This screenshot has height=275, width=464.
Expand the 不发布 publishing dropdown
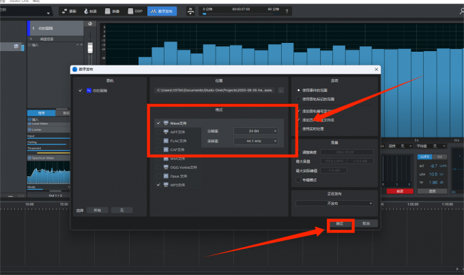pyautogui.click(x=333, y=203)
